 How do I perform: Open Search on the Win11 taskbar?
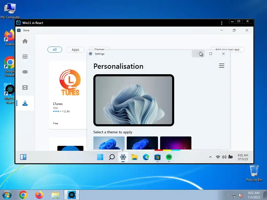coord(112,157)
